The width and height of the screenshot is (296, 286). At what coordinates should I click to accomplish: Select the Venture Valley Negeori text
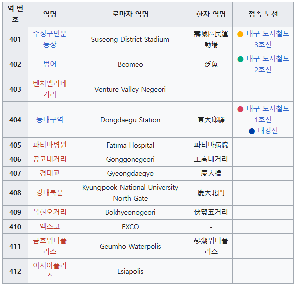coord(130,89)
